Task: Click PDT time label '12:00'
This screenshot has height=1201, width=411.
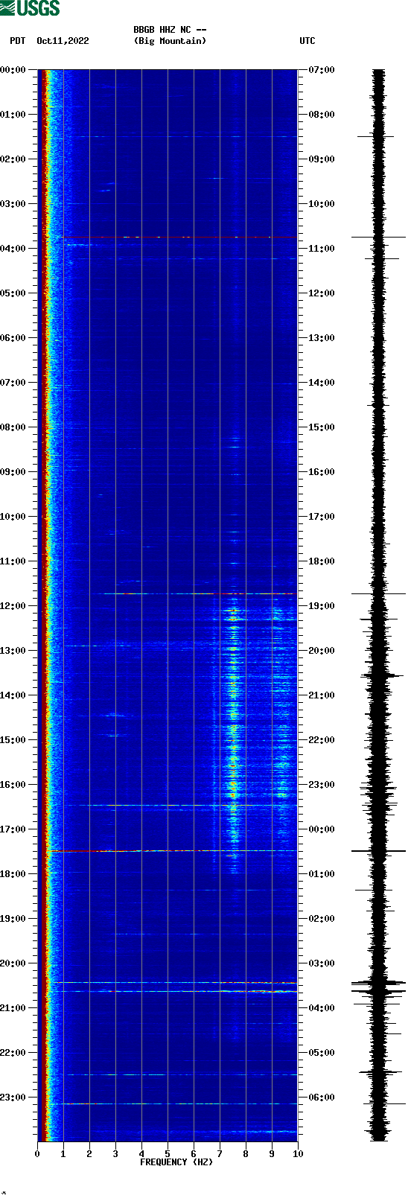Action: [13, 606]
